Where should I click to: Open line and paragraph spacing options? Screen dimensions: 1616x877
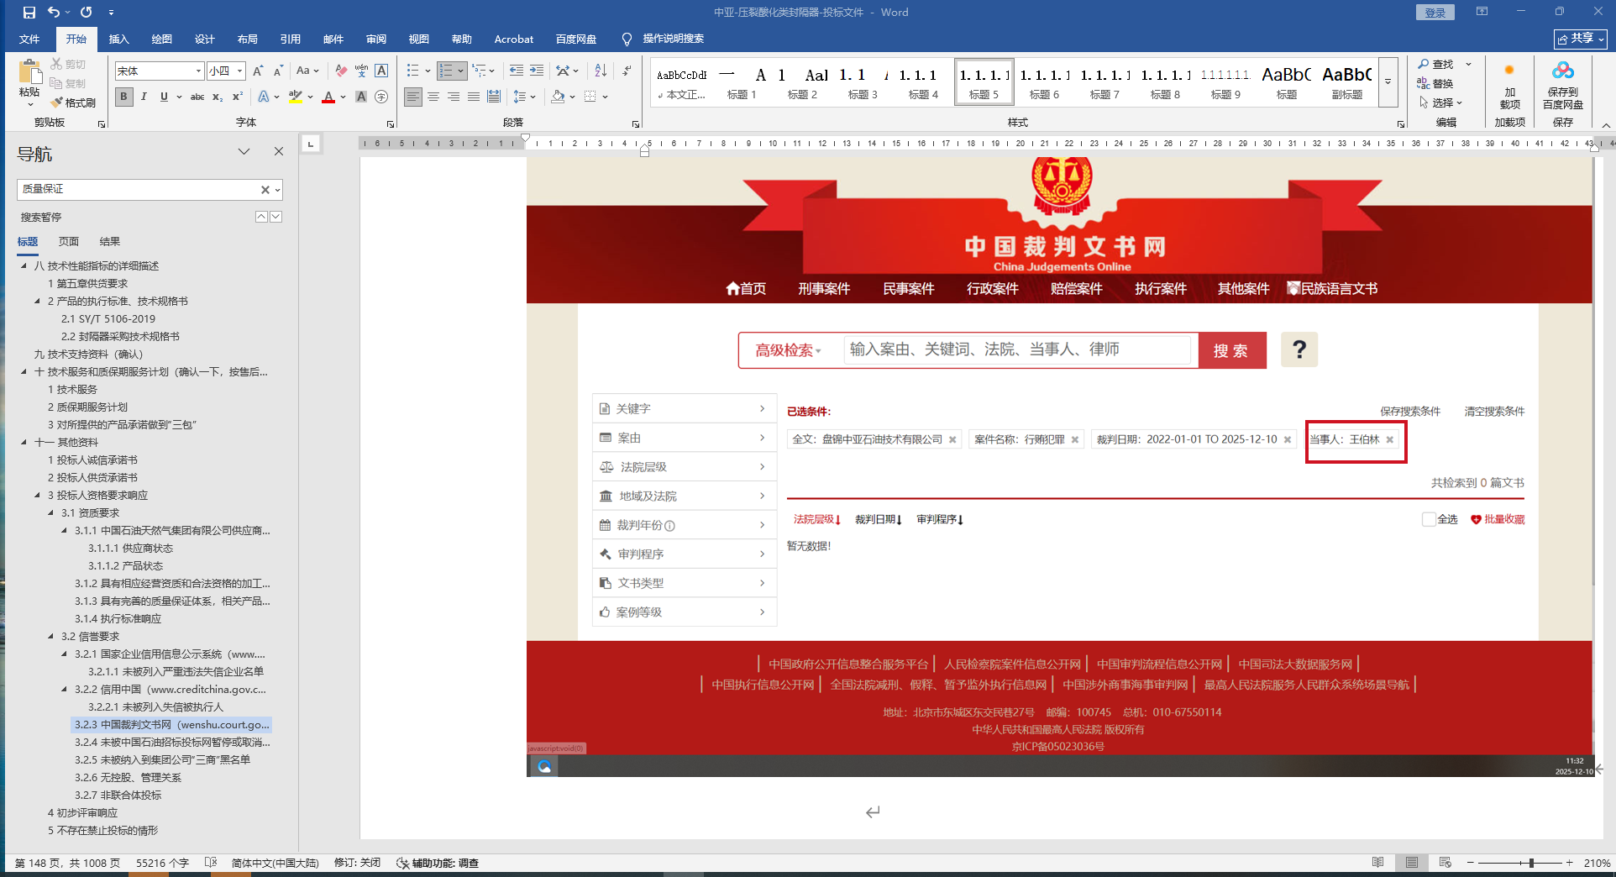coord(523,97)
